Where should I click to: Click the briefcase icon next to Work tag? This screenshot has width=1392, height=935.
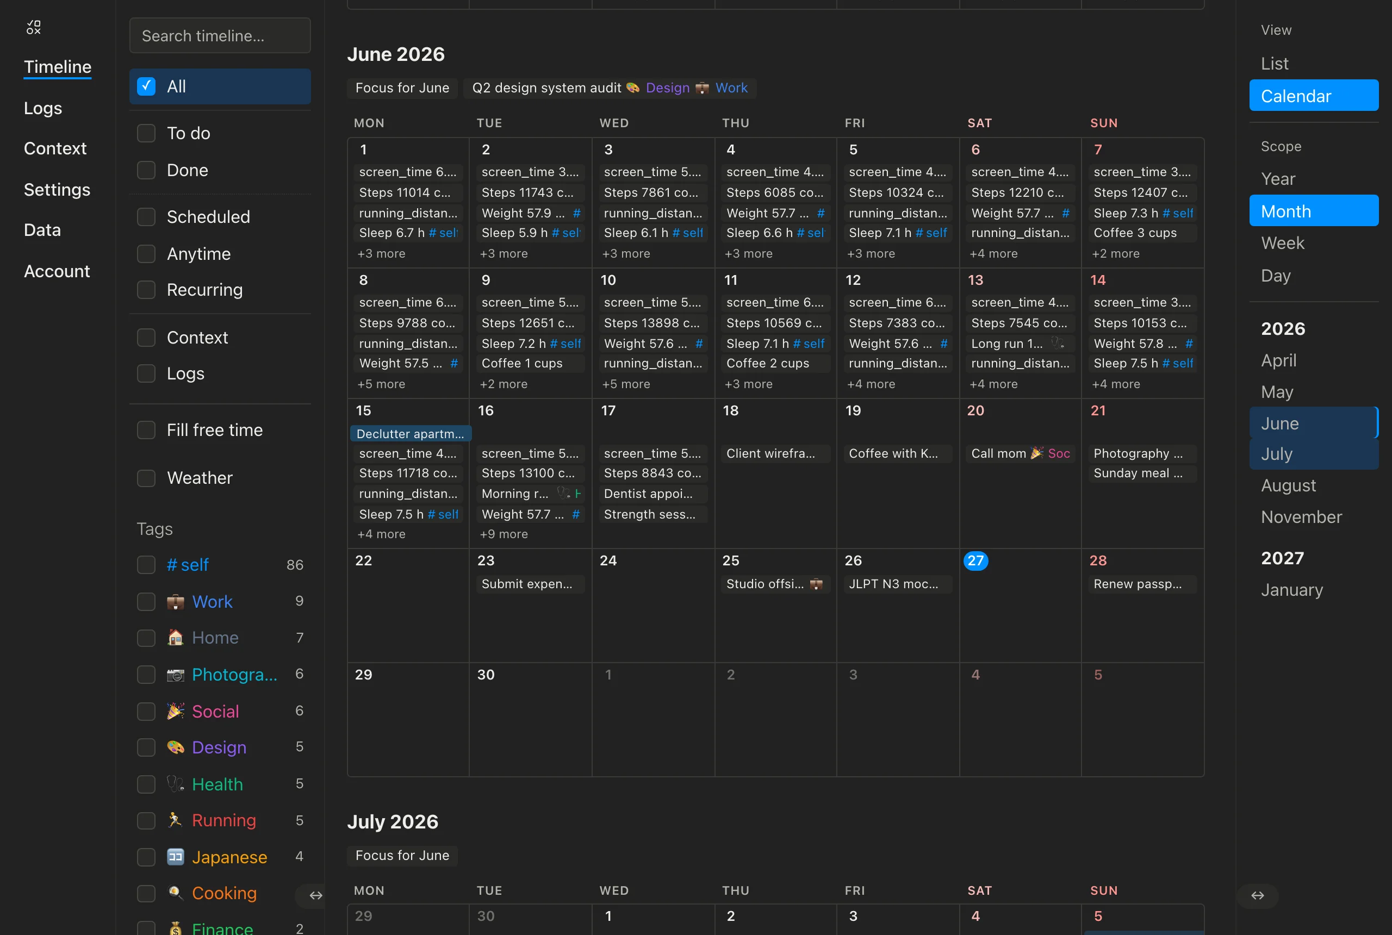click(x=175, y=602)
